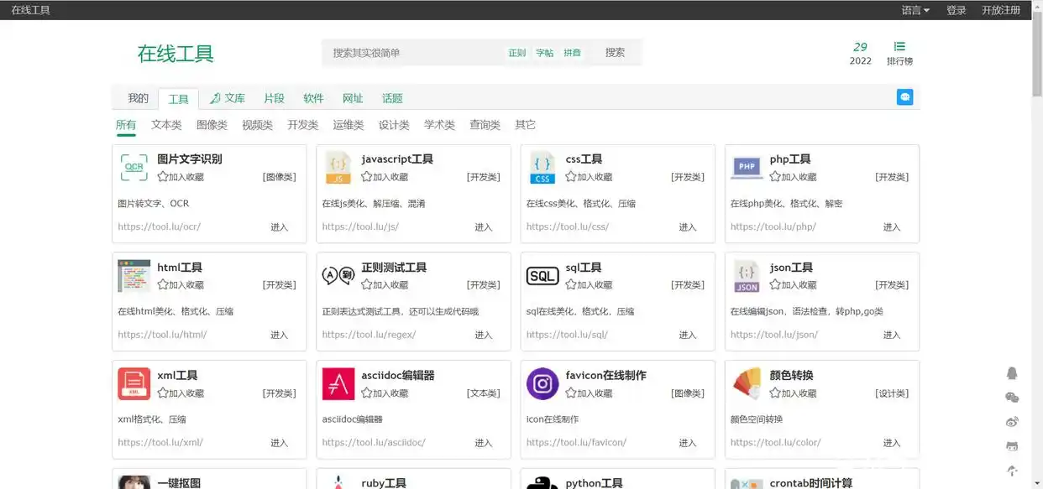Click the XML tool icon
Screen dimensions: 1043x489
pos(134,383)
